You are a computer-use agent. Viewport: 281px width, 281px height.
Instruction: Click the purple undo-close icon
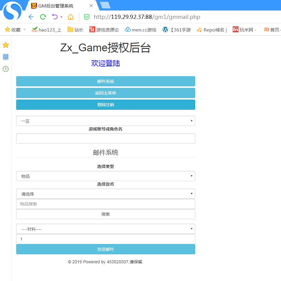point(55,17)
